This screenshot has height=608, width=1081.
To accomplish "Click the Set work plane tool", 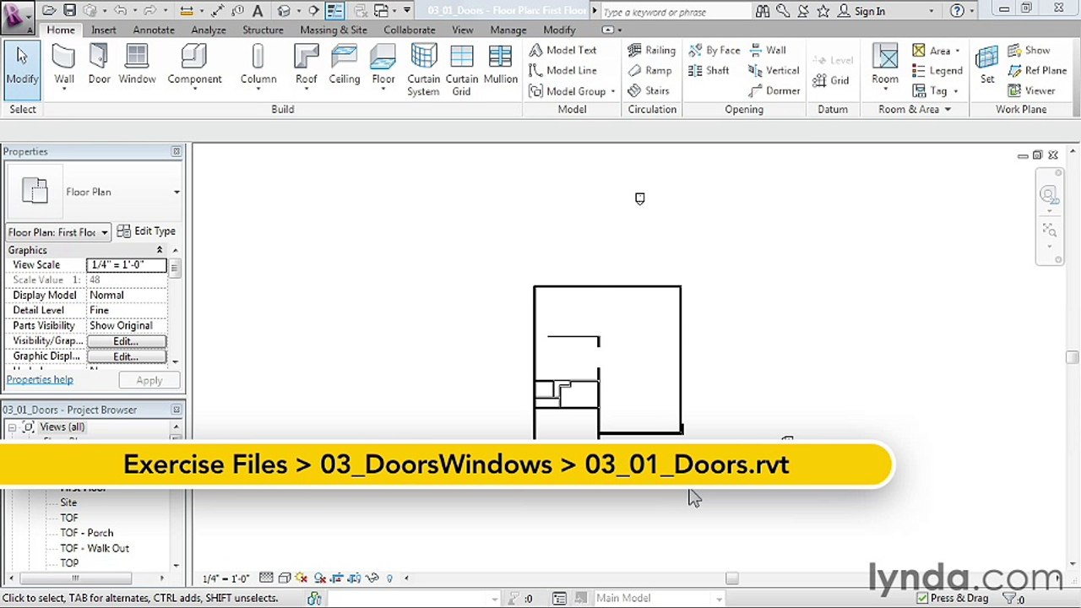I will tap(986, 66).
